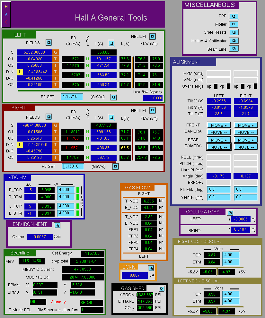The width and height of the screenshot is (265, 318).
Task: Click LEFT arm D-N L indicator
Action: click(20, 72)
